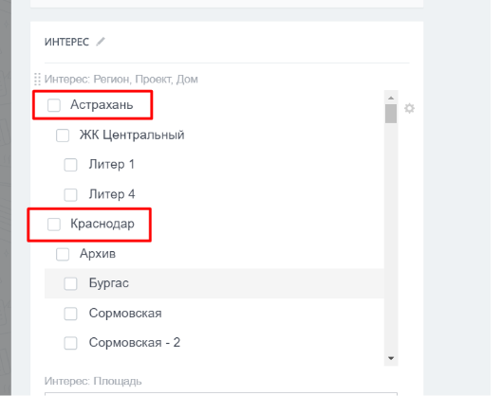This screenshot has width=502, height=396.
Task: Check the Астрахань checkbox
Action: 54,105
